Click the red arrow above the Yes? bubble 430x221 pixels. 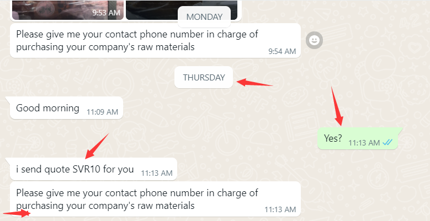[337, 106]
